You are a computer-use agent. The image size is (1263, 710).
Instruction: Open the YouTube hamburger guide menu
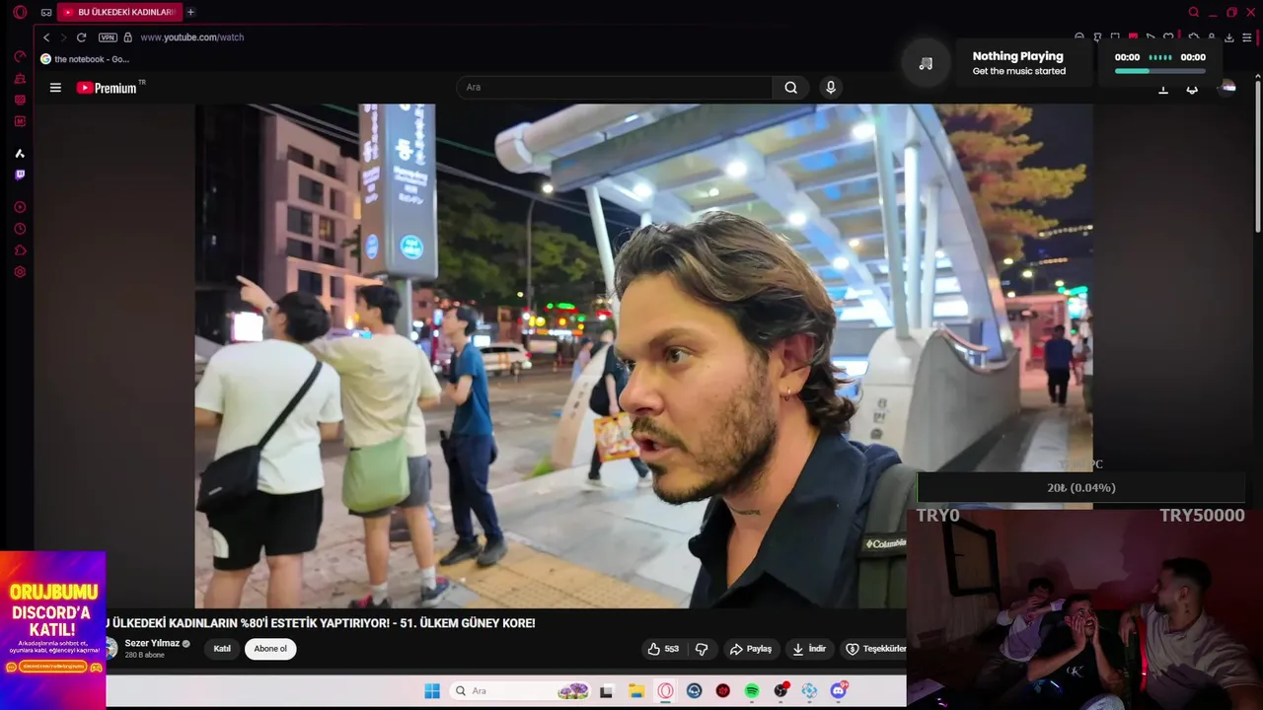pos(55,88)
